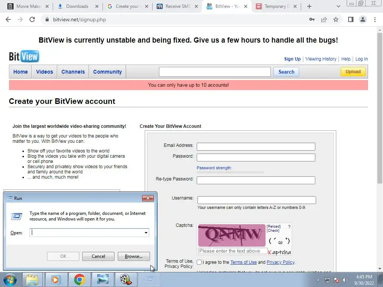
Task: Open the Chrome three-dot menu
Action: click(375, 19)
